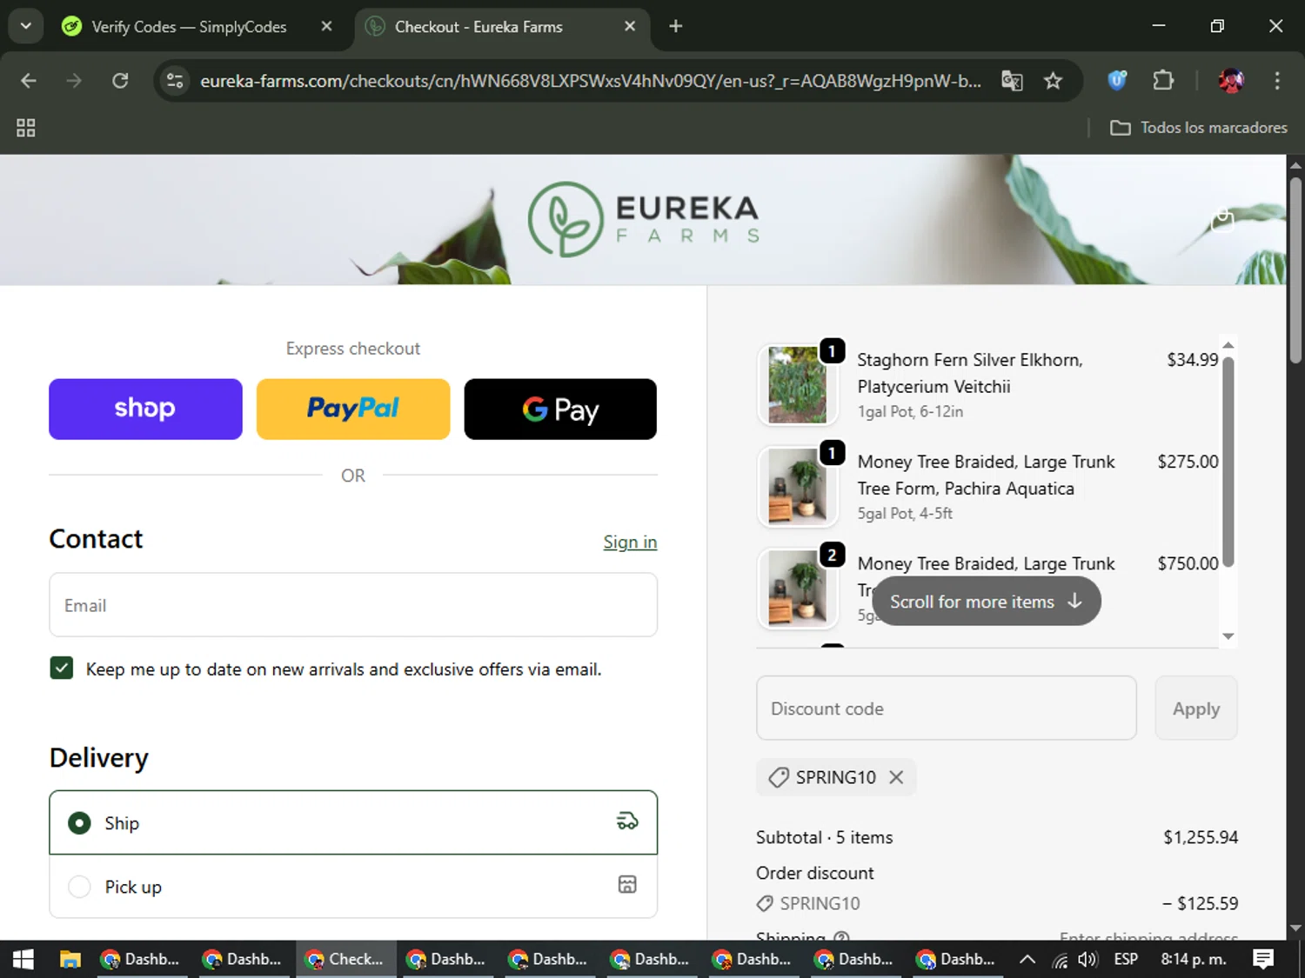The width and height of the screenshot is (1305, 978).
Task: Click the Staghorn Fern product thumbnail
Action: pos(798,384)
